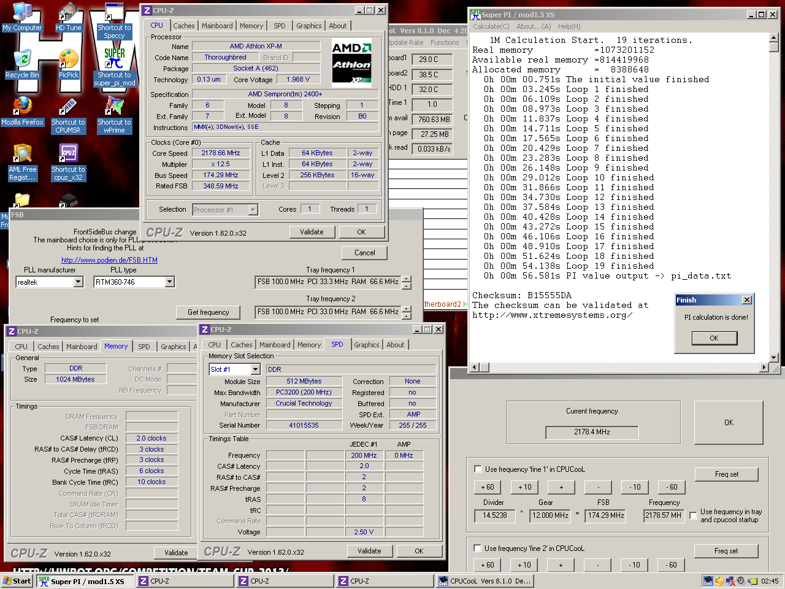Viewport: 785px width, 589px height.
Task: Open Graphics tab in the SPD CPU-Z window
Action: [x=367, y=345]
